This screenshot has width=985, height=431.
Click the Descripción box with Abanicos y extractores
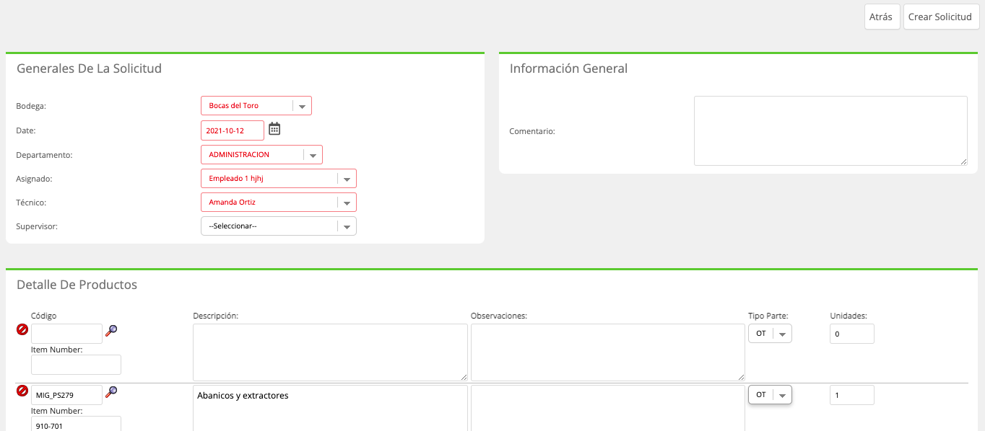click(330, 408)
